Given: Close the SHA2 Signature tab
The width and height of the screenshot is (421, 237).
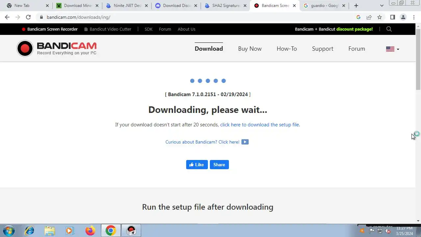Looking at the screenshot, I should (x=245, y=6).
